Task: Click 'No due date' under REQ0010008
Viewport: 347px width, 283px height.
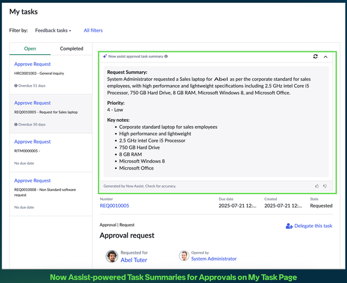Action: pos(24,207)
